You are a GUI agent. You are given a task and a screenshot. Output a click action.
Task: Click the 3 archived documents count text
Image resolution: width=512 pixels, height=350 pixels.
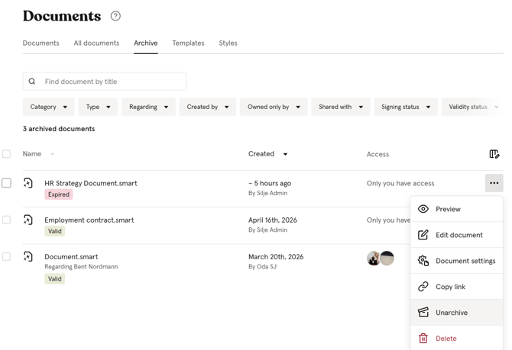59,129
